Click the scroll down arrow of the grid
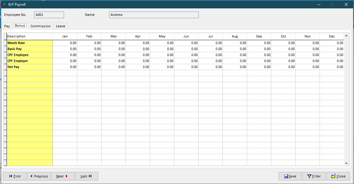 pos(346,163)
